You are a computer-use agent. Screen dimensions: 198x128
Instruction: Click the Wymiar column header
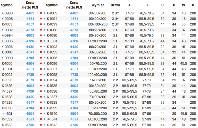pyautogui.click(x=98, y=5)
